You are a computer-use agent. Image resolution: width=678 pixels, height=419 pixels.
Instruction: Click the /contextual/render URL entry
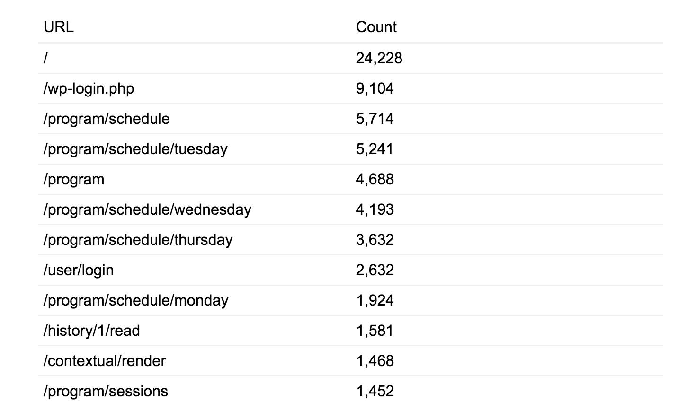(x=105, y=361)
